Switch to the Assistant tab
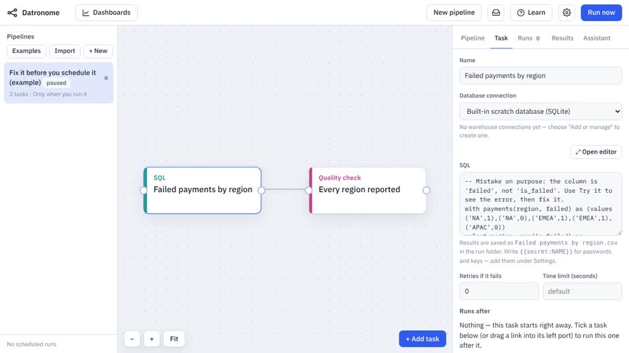629x353 pixels. 596,38
